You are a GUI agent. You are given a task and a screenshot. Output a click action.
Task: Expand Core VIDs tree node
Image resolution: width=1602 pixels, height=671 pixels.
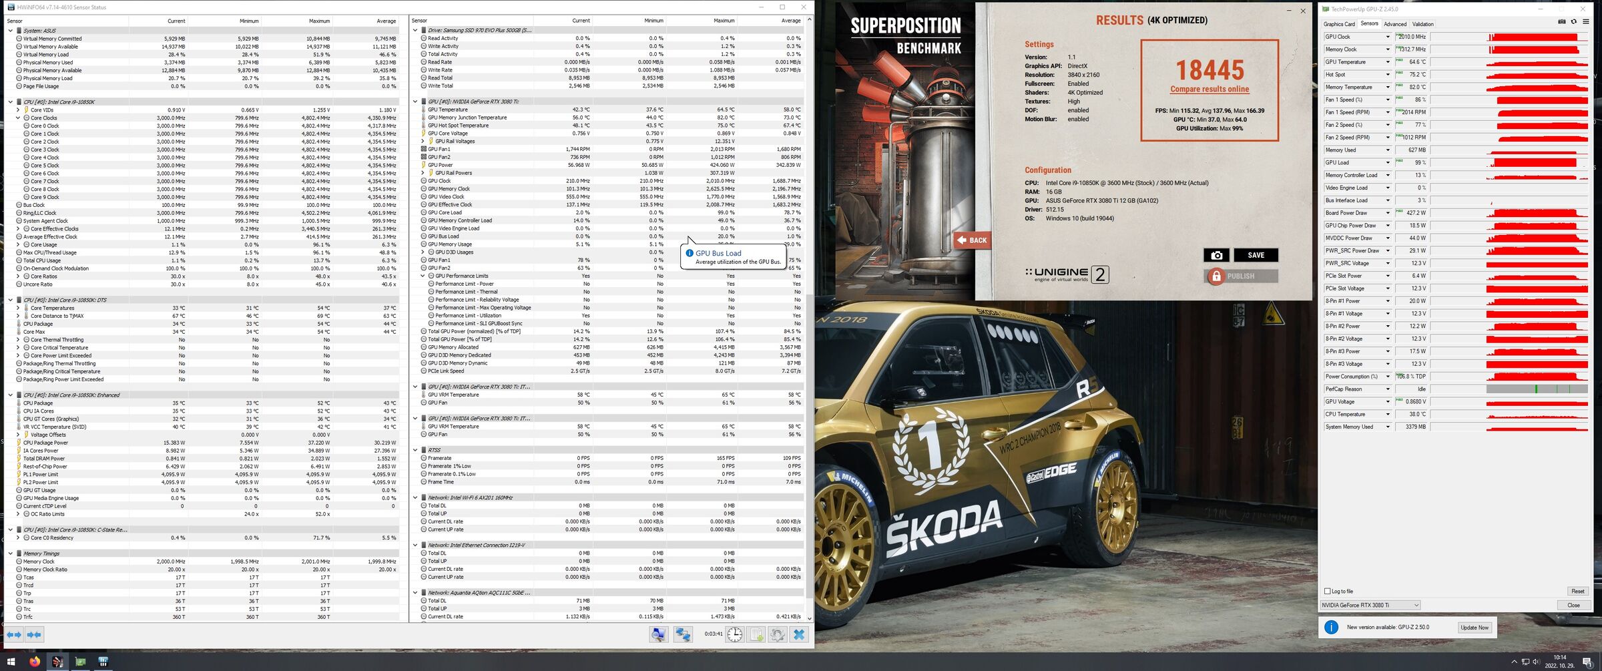click(x=18, y=110)
